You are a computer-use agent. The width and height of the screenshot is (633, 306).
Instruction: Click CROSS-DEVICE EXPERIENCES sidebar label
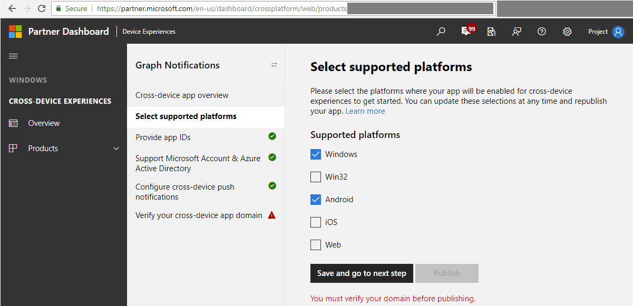pyautogui.click(x=60, y=101)
